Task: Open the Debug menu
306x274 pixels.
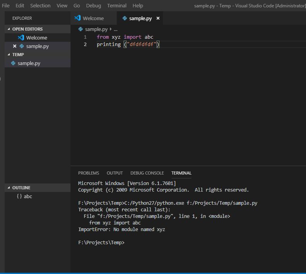Action: tap(93, 6)
